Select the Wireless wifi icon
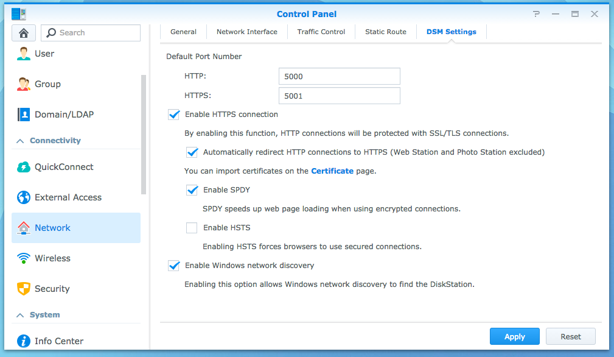The width and height of the screenshot is (614, 357). click(24, 258)
